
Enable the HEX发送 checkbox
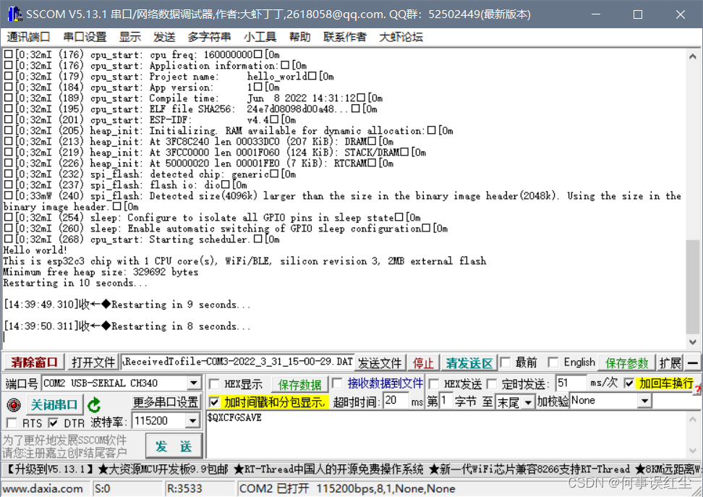434,384
